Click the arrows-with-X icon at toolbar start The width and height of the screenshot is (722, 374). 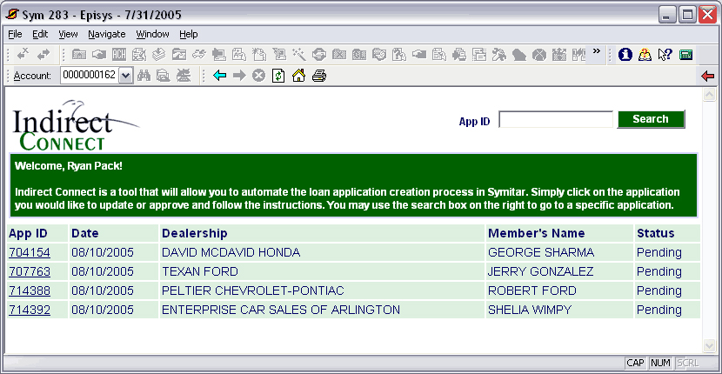pos(23,54)
